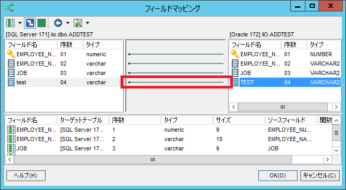Click bottom table horizontal scrollbar thumb
Screen dimensions: 346x190
(x=153, y=159)
